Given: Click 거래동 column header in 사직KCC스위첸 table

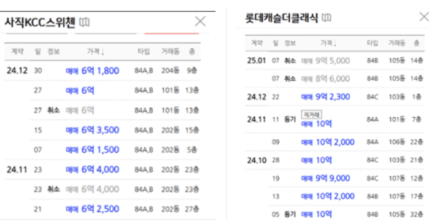Looking at the screenshot, I should [x=170, y=52].
